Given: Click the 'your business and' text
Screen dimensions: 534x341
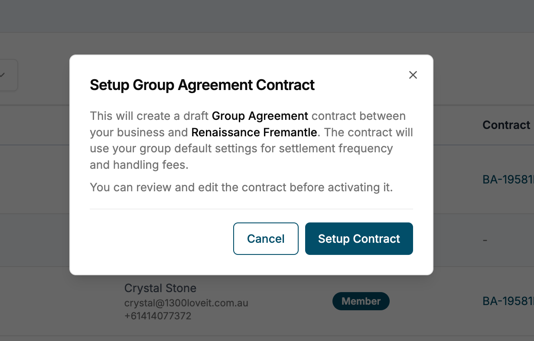Looking at the screenshot, I should click(139, 132).
